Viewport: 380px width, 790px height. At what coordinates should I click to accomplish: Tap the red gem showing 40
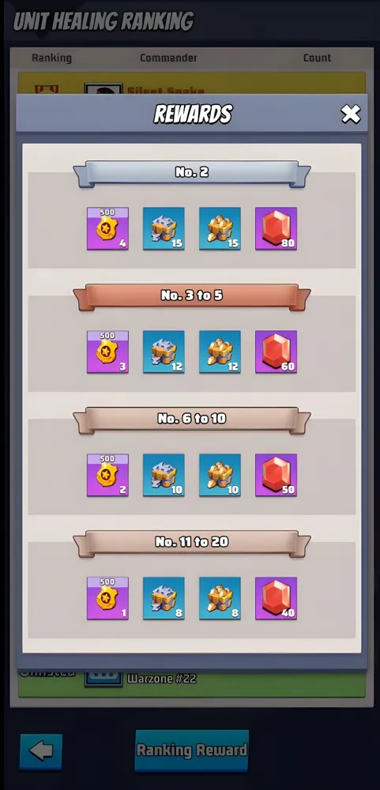(277, 598)
